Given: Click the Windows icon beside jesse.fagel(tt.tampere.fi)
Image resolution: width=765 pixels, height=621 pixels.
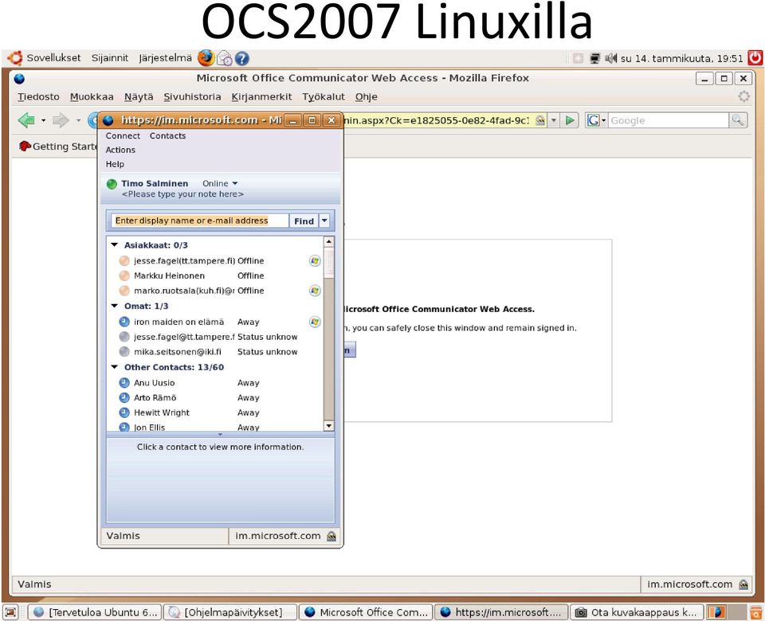Looking at the screenshot, I should (316, 261).
